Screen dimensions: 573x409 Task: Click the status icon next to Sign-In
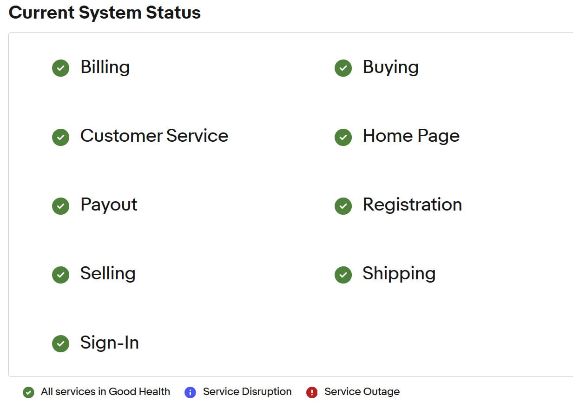60,344
